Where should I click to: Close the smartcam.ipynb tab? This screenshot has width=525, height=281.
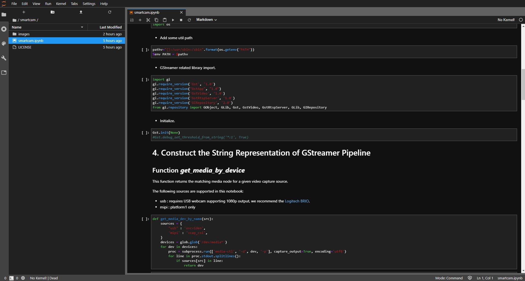181,12
